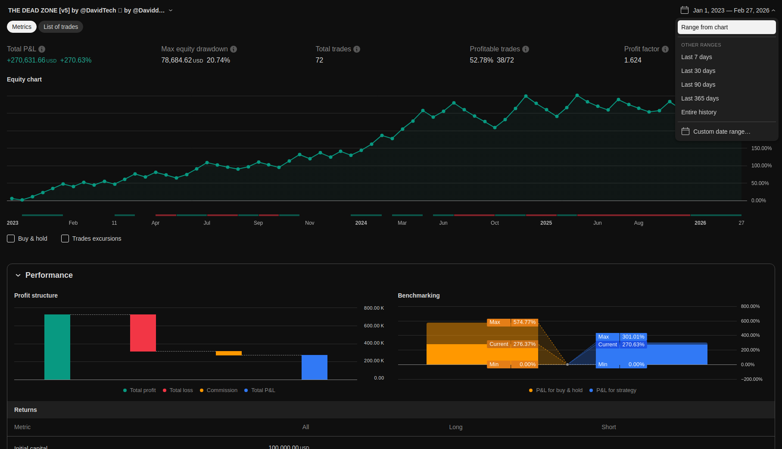Click the info icon next to Total P&L
Screen dimensions: 782x449
[x=42, y=49]
